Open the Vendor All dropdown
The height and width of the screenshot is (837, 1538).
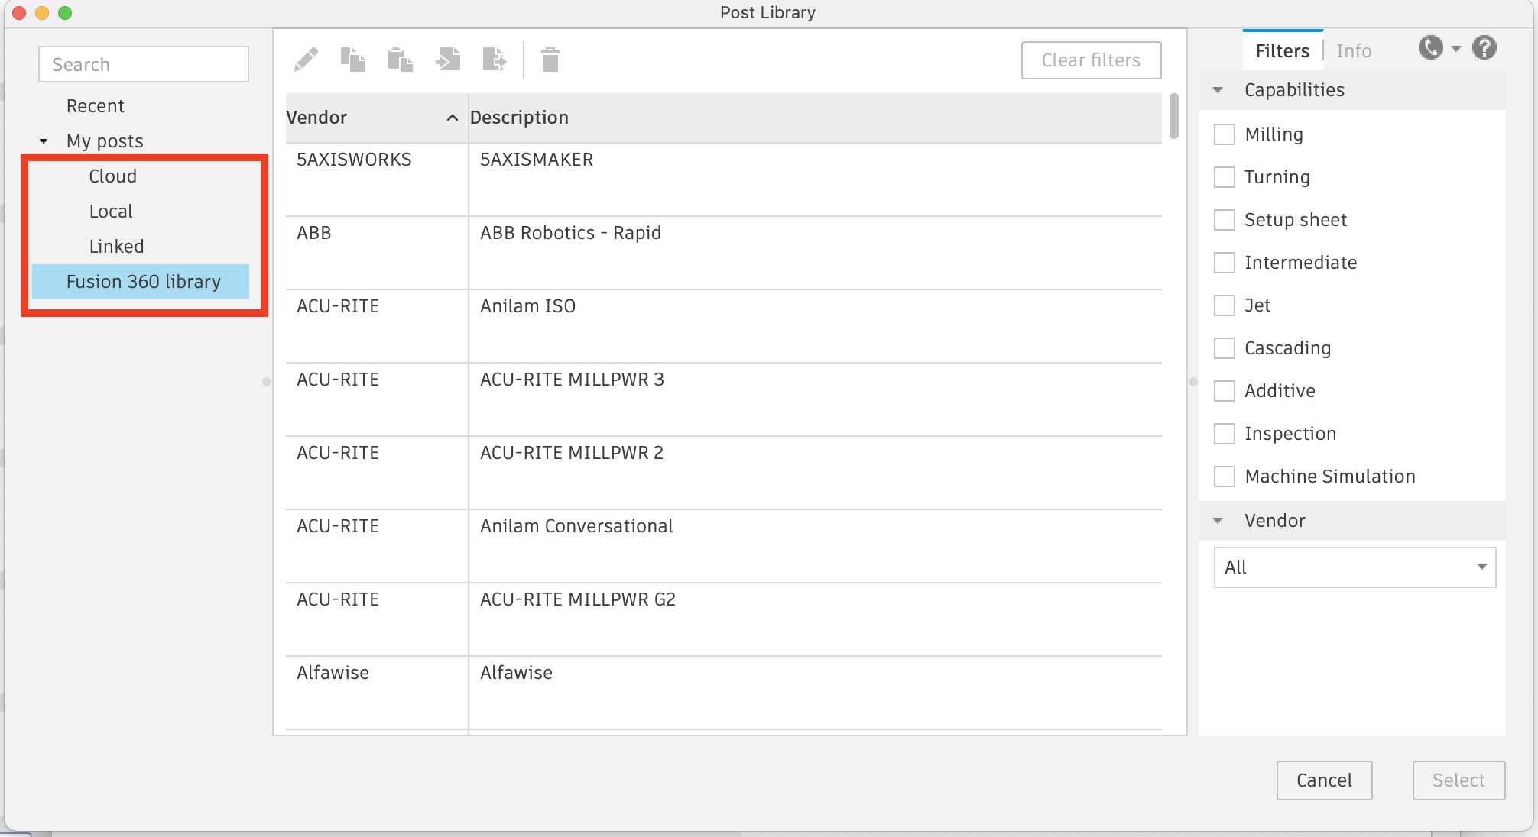(1355, 567)
